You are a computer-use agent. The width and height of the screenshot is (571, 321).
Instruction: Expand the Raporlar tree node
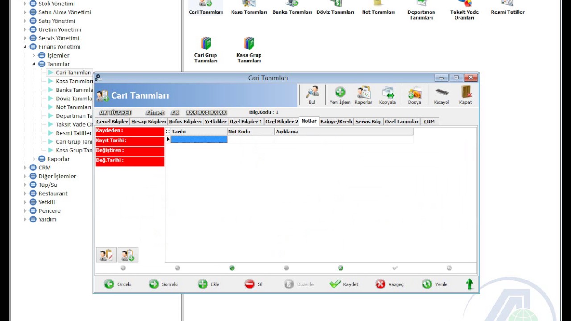click(x=34, y=159)
